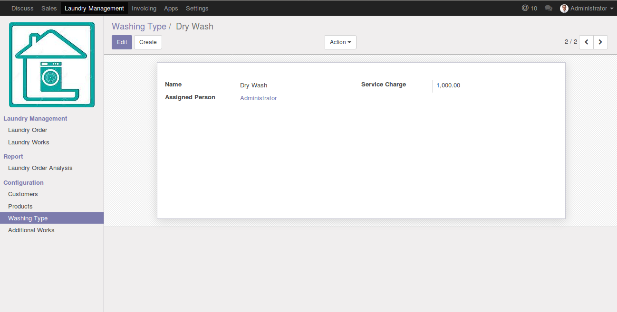Click the Dry Wash name value
This screenshot has height=312, width=617.
tap(254, 85)
